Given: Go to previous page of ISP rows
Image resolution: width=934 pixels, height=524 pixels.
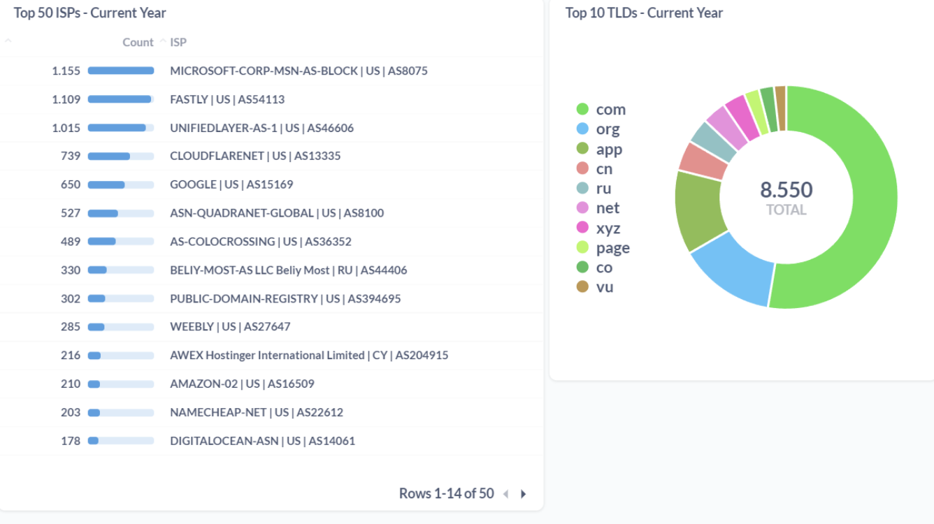Looking at the screenshot, I should click(x=505, y=494).
